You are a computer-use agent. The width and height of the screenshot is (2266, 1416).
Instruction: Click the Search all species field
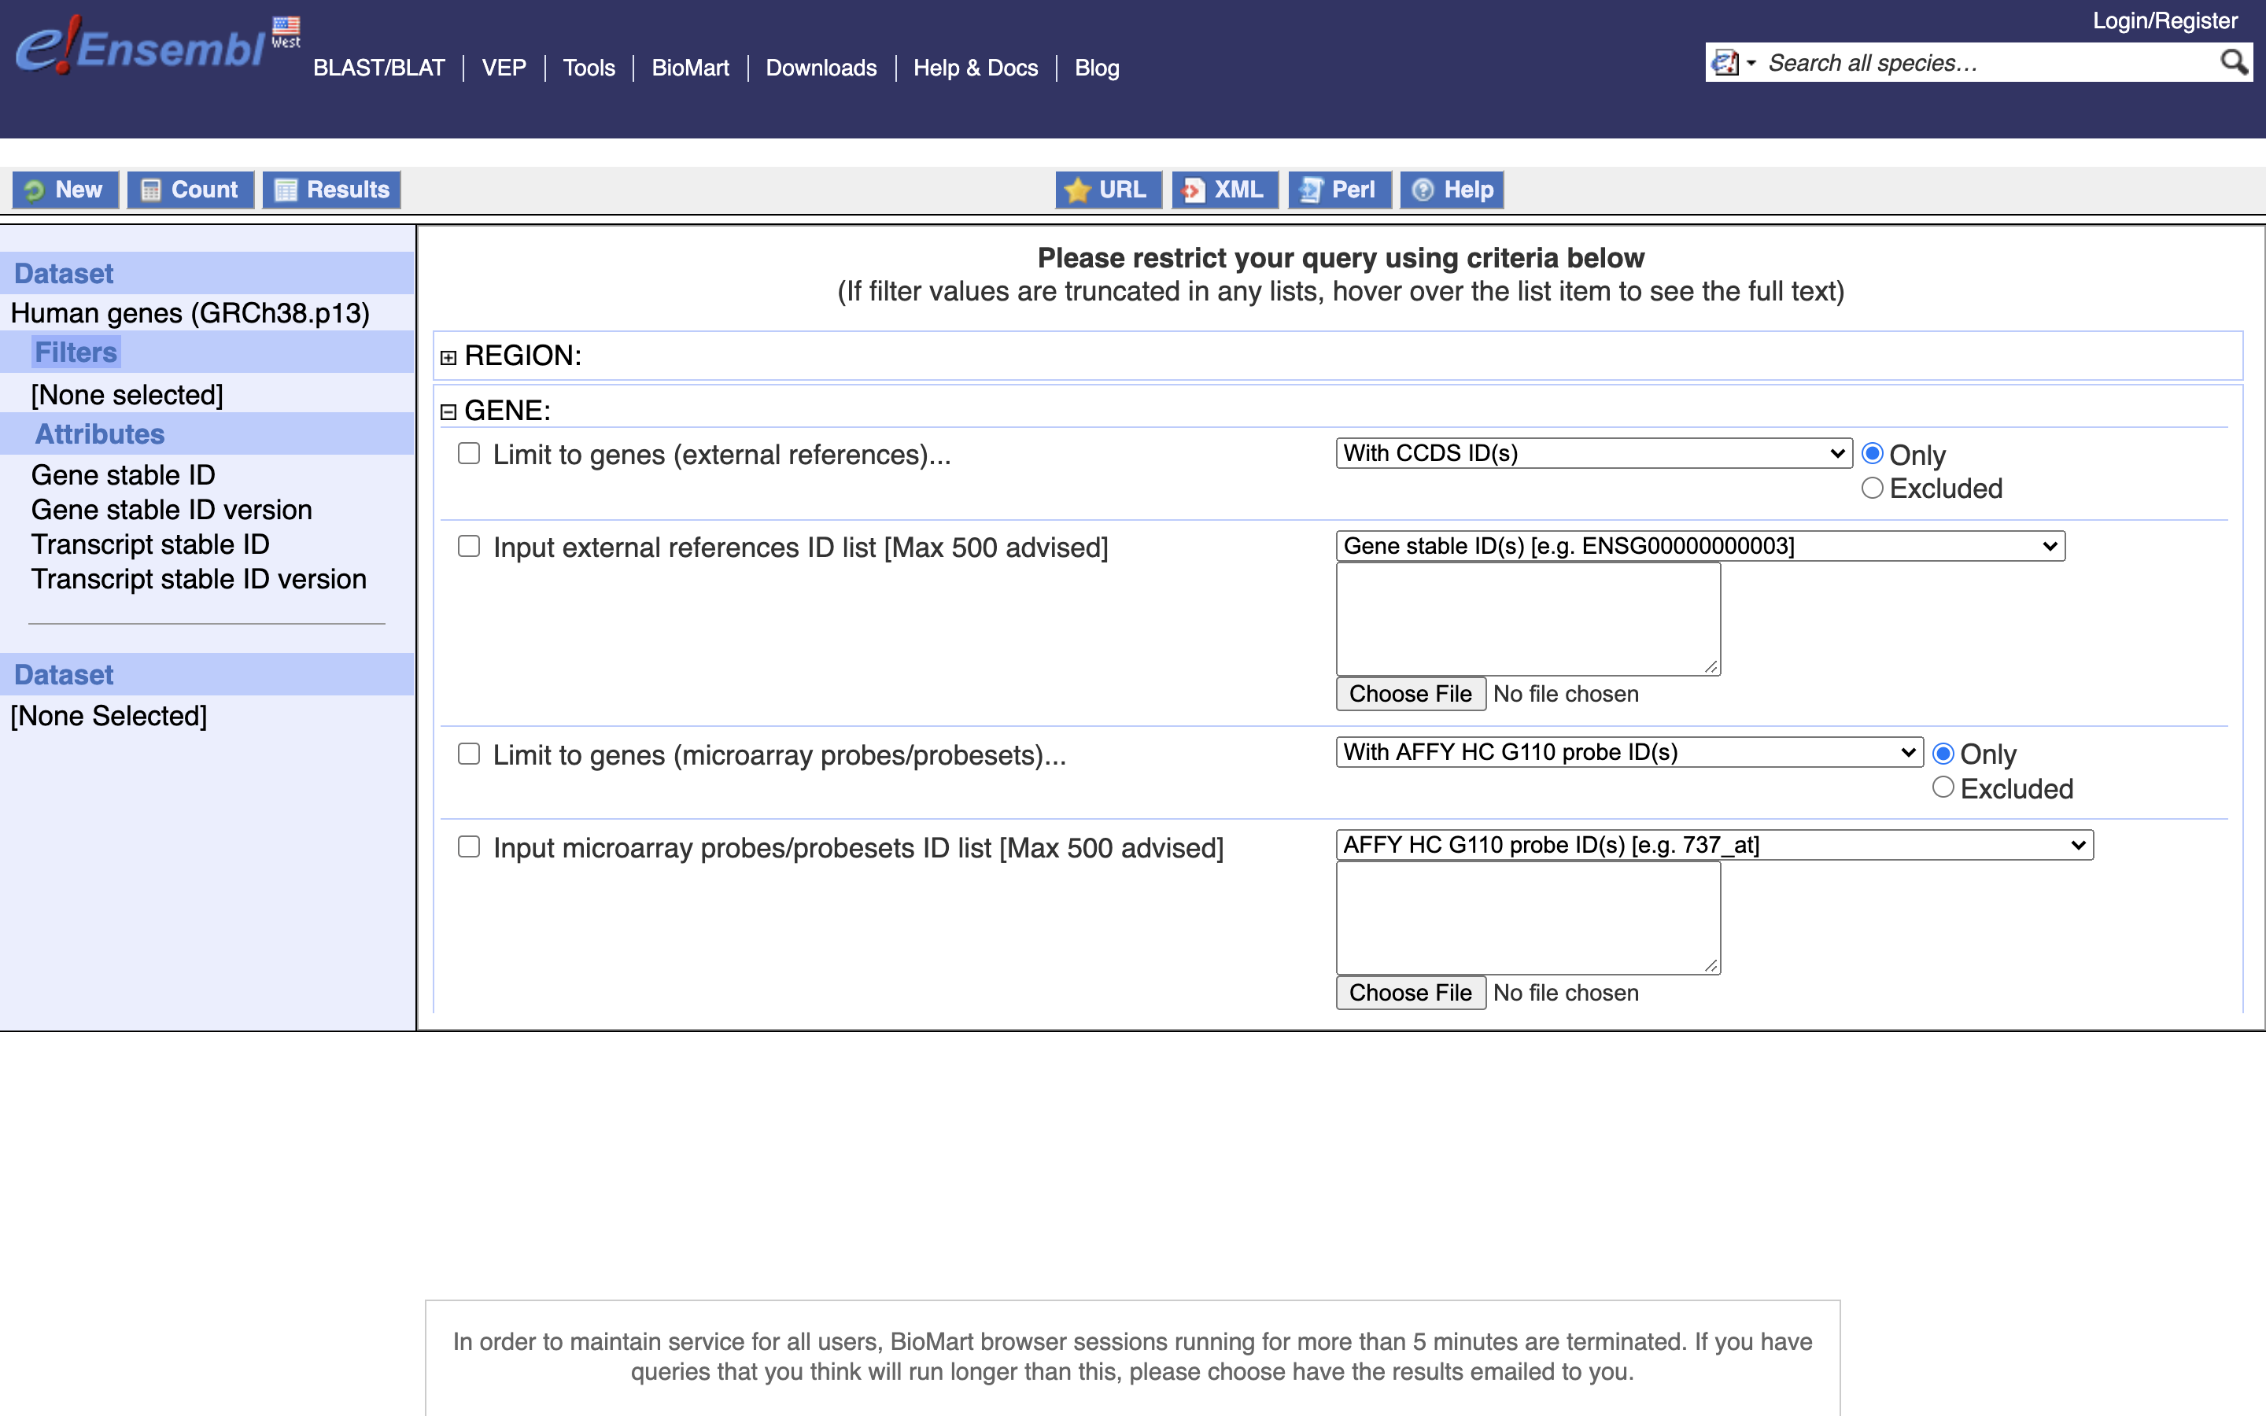[1985, 63]
